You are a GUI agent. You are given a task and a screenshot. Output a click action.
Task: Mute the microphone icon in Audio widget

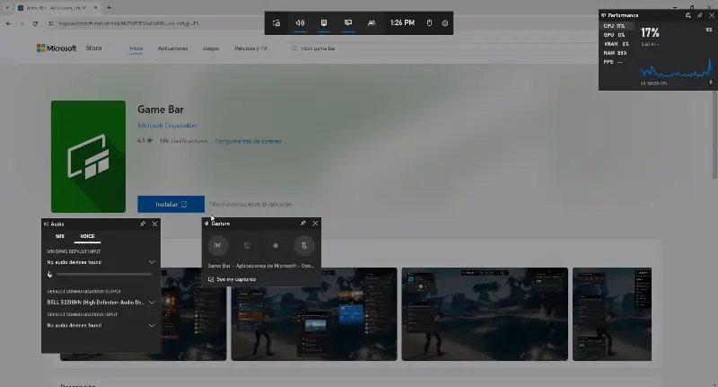(x=50, y=275)
